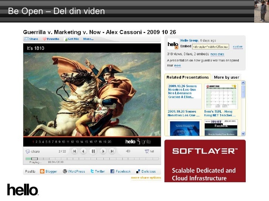Viewport: 269px width, 201px height.
Task: Open the custom embed link
Action: [x=238, y=46]
